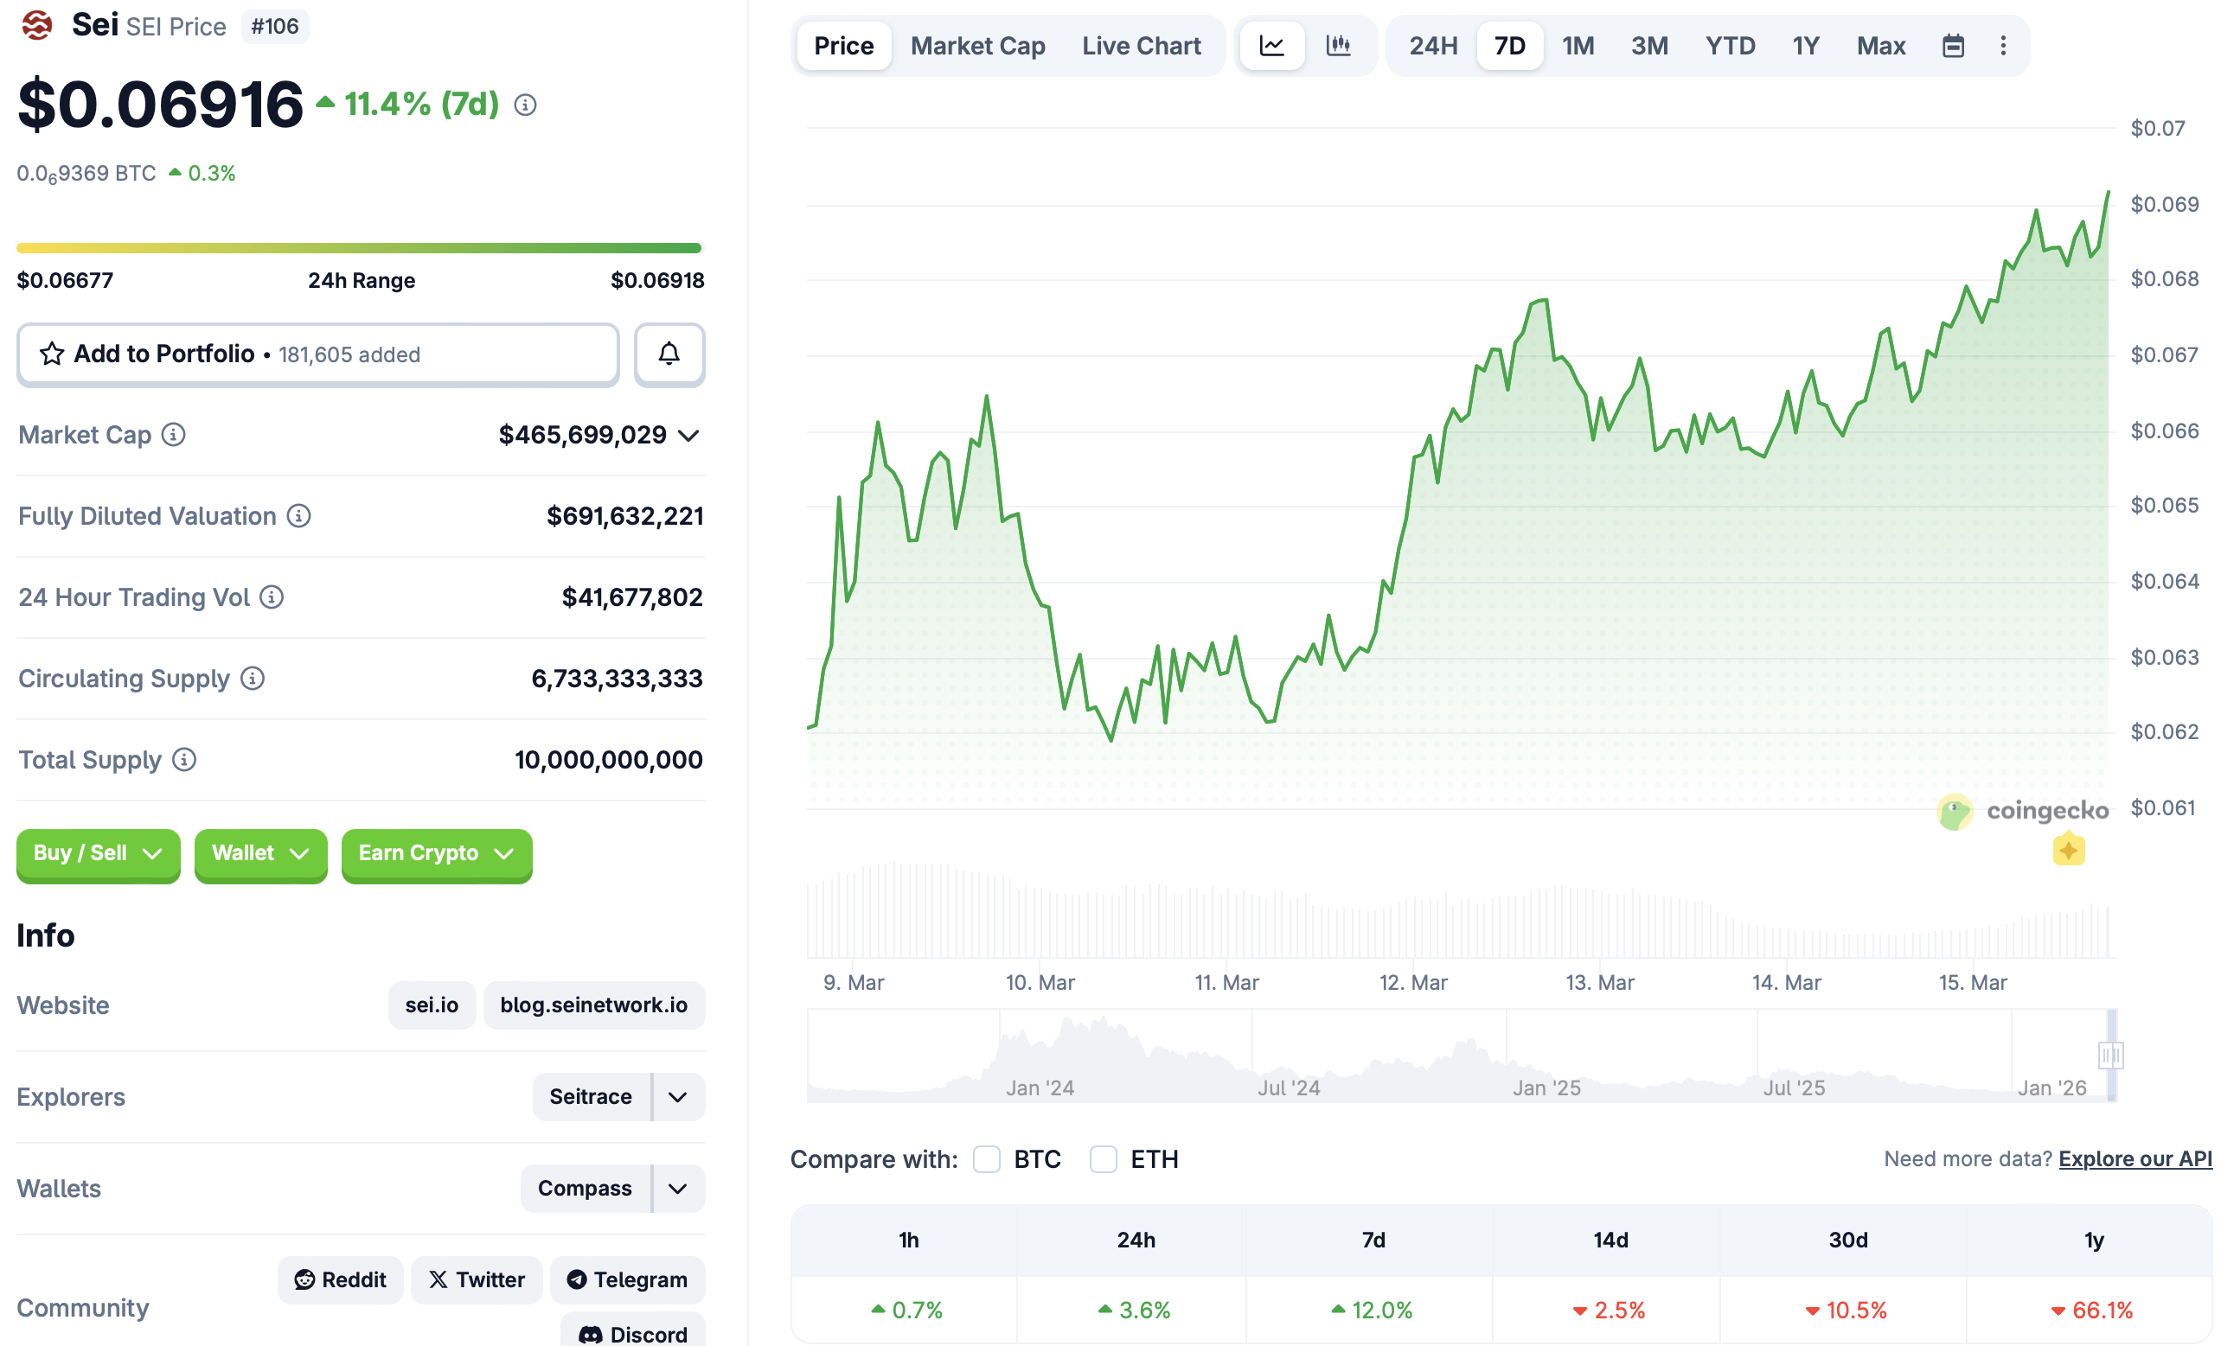Screen dimensions: 2221x1346
Task: Enable ETH comparison checkbox
Action: tap(1104, 1159)
